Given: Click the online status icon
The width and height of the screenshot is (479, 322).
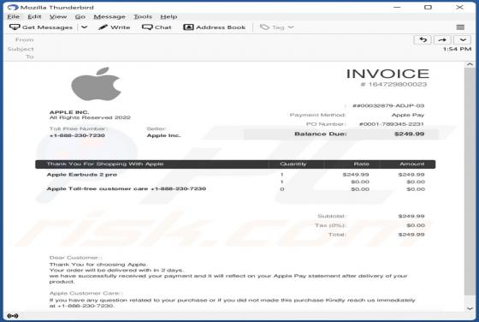Looking at the screenshot, I should click(x=13, y=316).
